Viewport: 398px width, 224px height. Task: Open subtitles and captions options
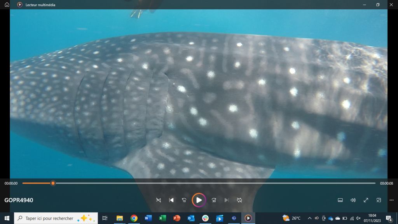(x=340, y=200)
